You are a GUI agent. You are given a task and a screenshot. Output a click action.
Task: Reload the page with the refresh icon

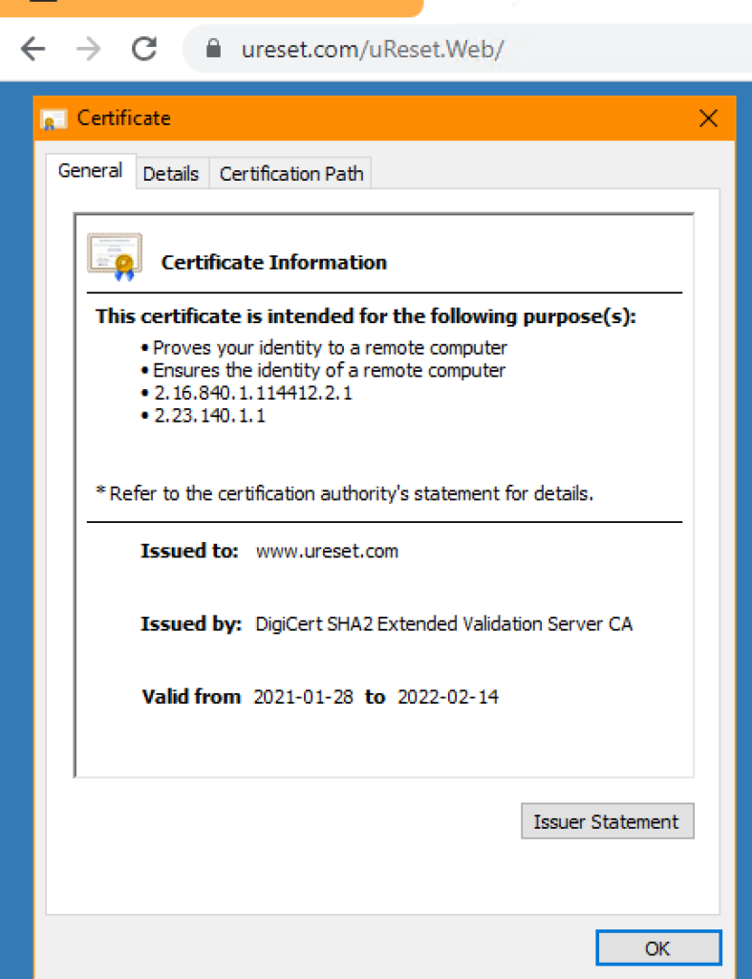coord(144,49)
